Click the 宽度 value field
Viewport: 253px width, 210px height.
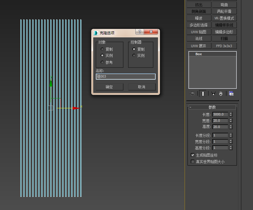pyautogui.click(x=220, y=121)
